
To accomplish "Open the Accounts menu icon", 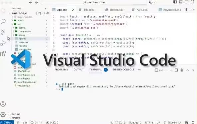I will pos(3,104).
